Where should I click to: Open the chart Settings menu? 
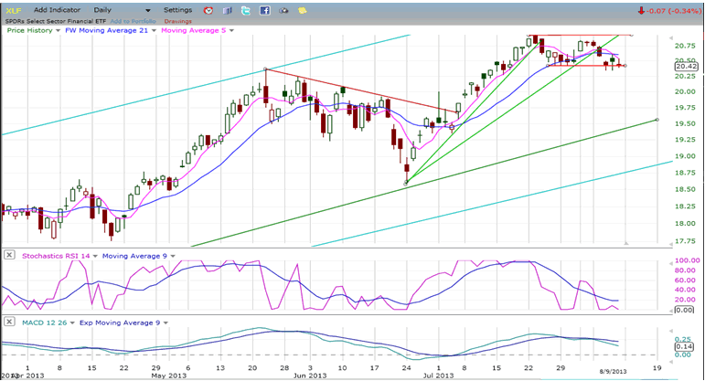pyautogui.click(x=178, y=9)
